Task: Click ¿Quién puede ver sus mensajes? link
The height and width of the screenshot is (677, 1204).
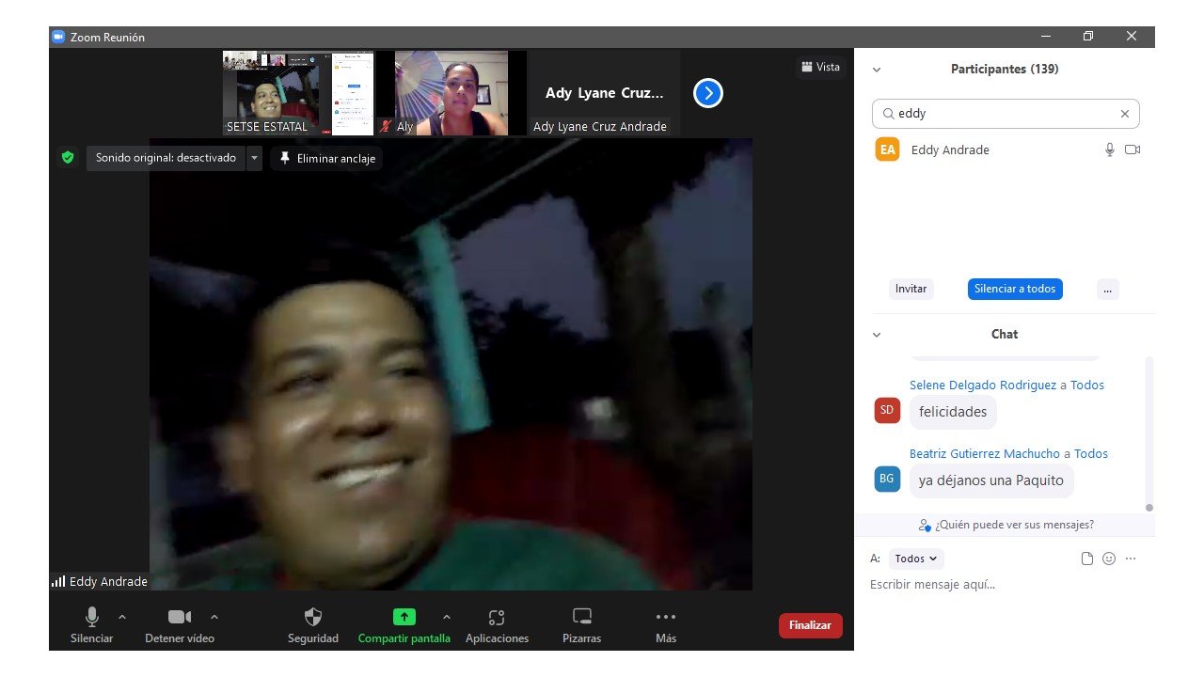Action: tap(1006, 525)
